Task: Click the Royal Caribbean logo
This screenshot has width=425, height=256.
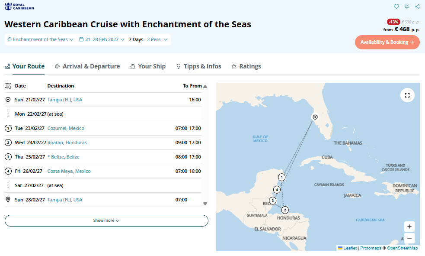Action: (19, 6)
